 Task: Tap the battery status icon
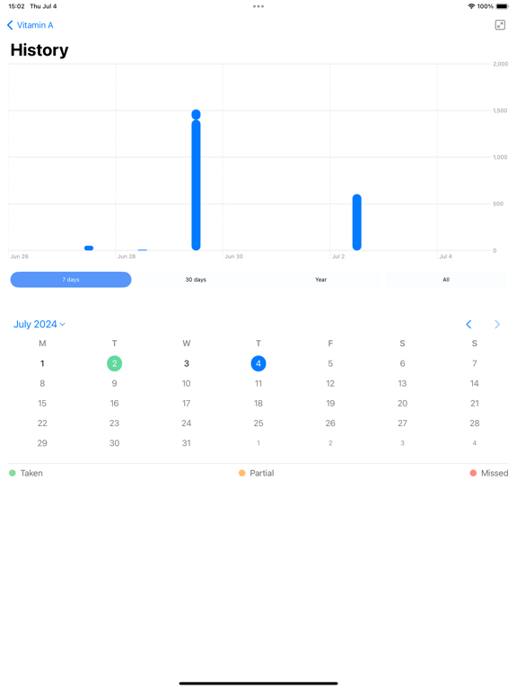502,6
